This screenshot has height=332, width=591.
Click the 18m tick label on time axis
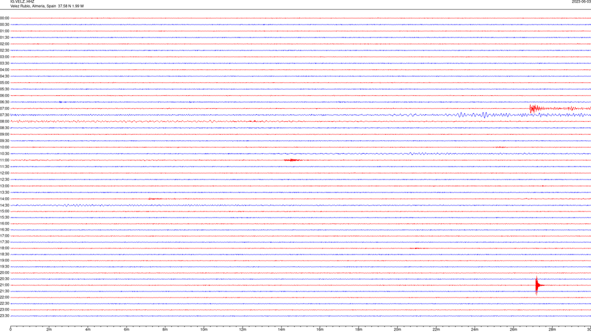point(358,330)
